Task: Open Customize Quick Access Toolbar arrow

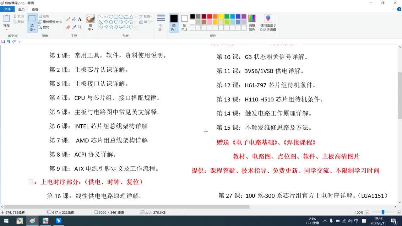Action: pos(19,41)
